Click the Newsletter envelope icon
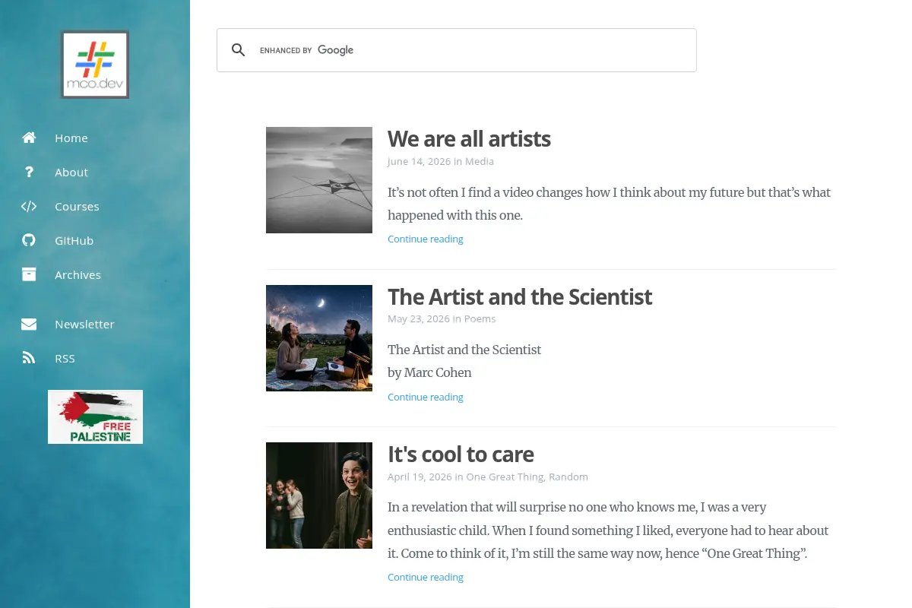912x608 pixels. click(29, 324)
